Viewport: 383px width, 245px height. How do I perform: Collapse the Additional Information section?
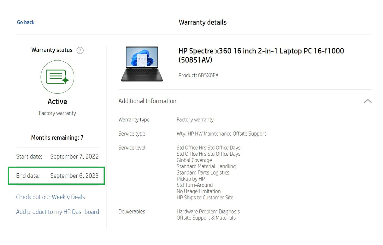(368, 101)
